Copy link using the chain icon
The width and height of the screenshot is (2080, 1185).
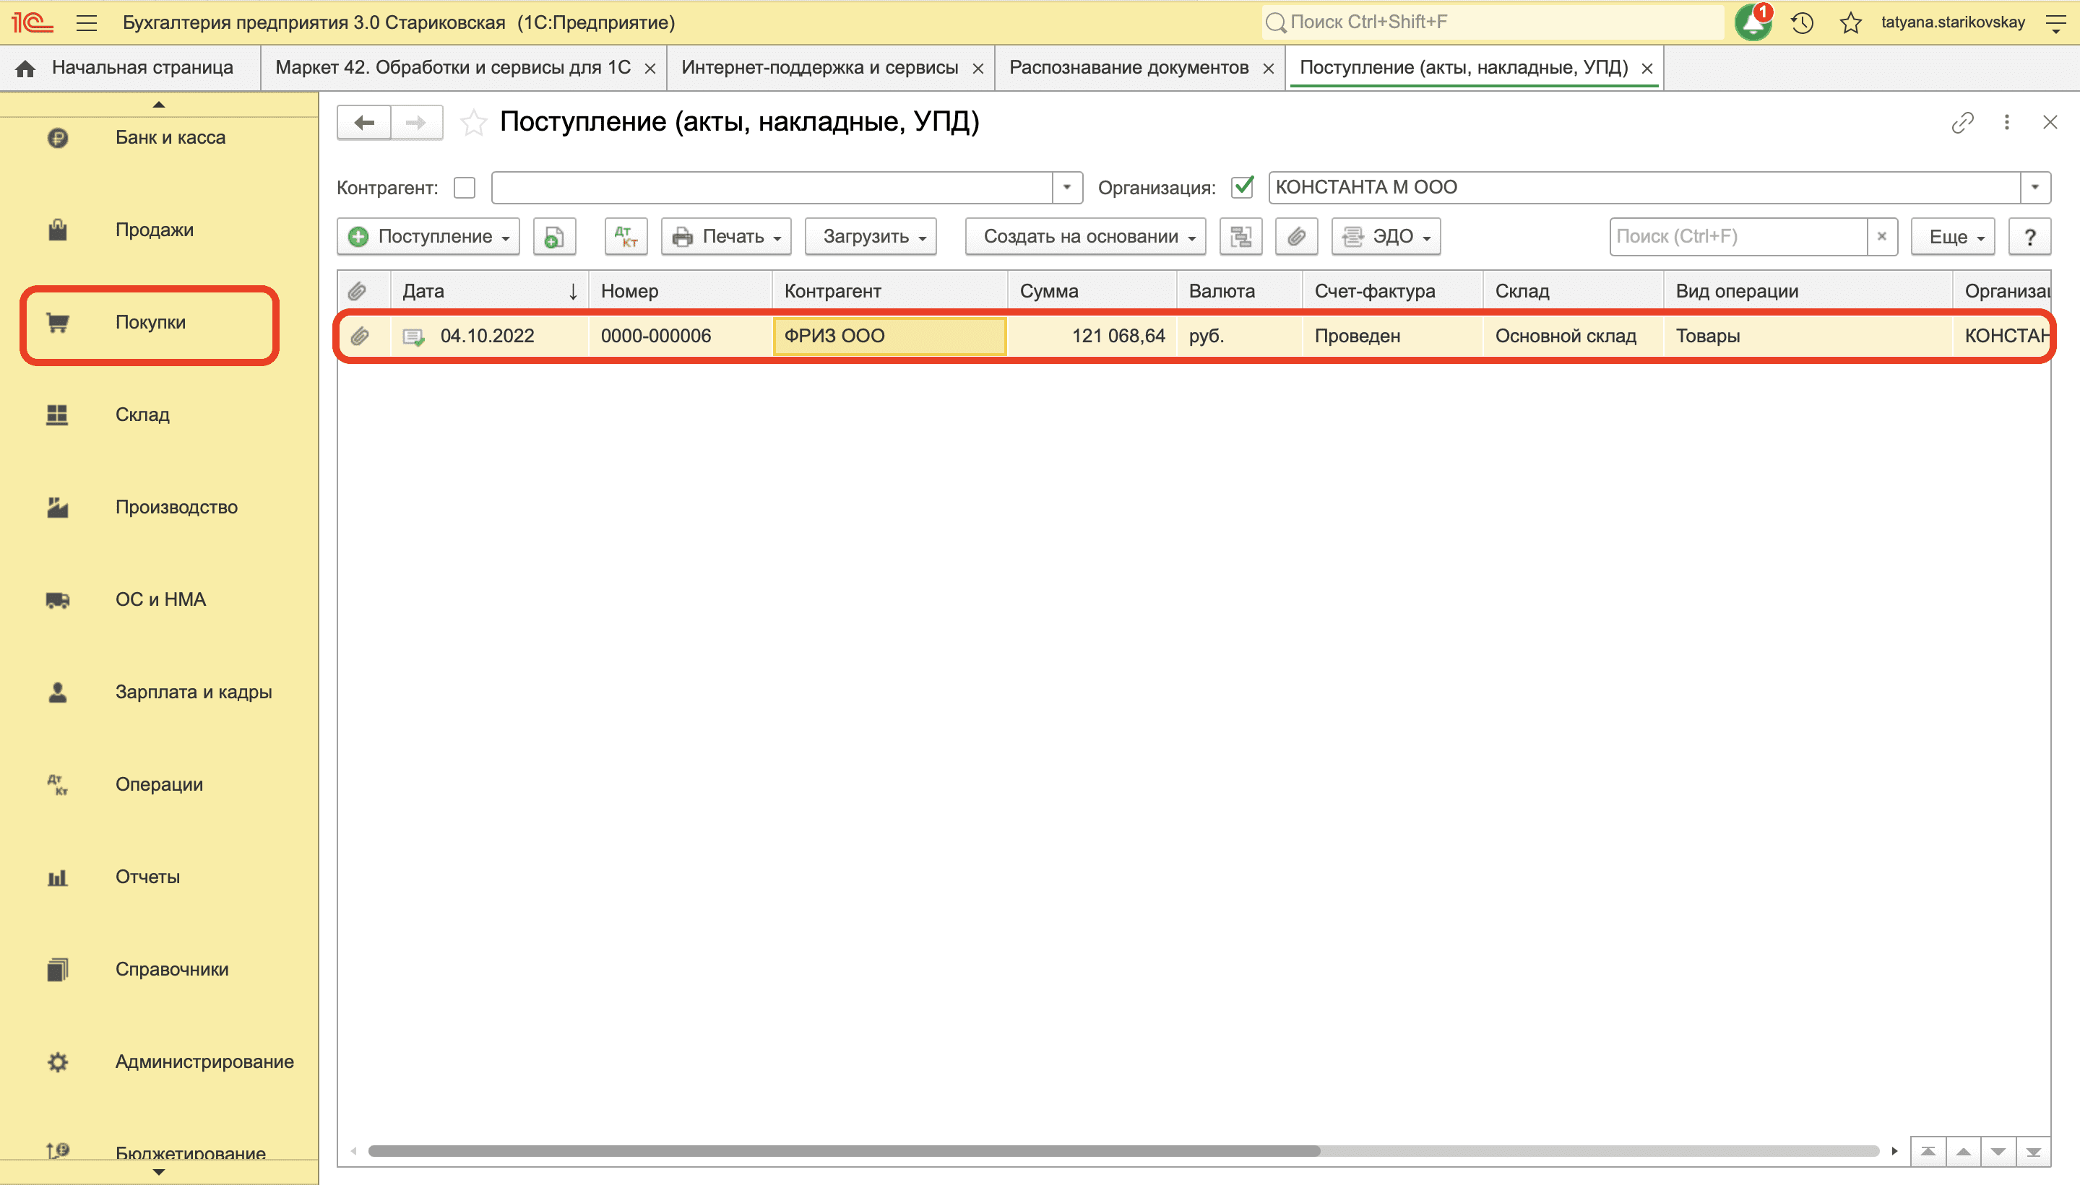click(1963, 122)
